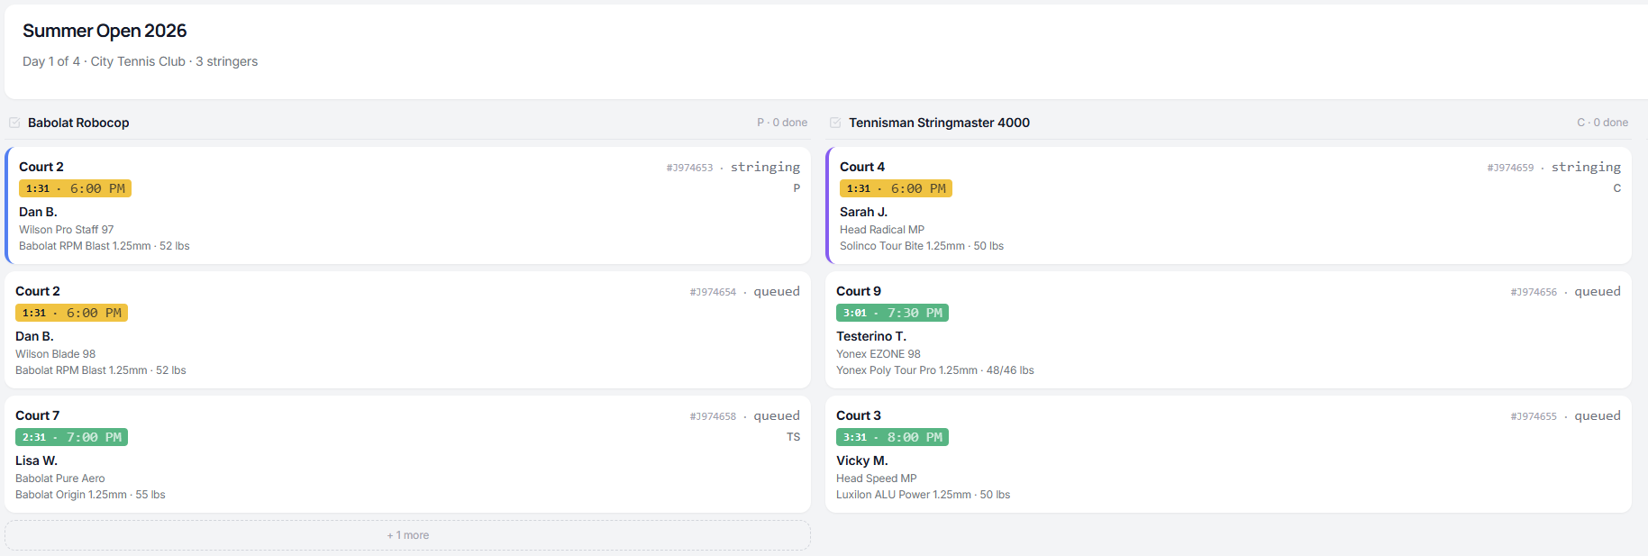Click the 1:31 · 6:00 PM badge for Sarah J.
Viewport: 1648px width, 556px height.
896,188
